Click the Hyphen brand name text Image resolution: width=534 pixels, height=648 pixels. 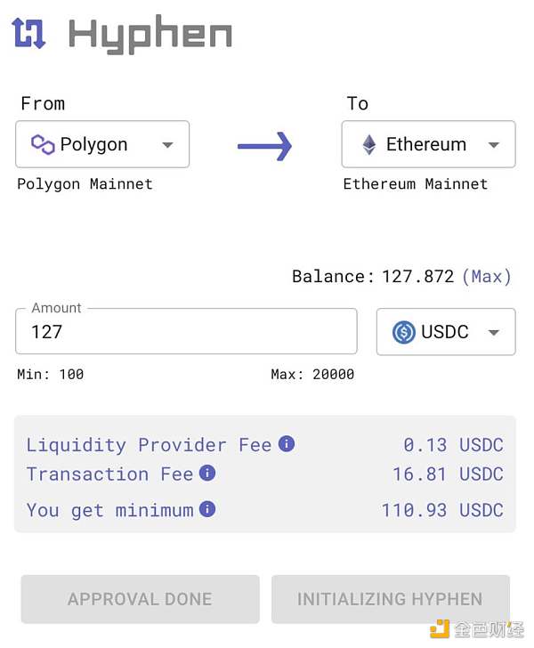(x=150, y=34)
